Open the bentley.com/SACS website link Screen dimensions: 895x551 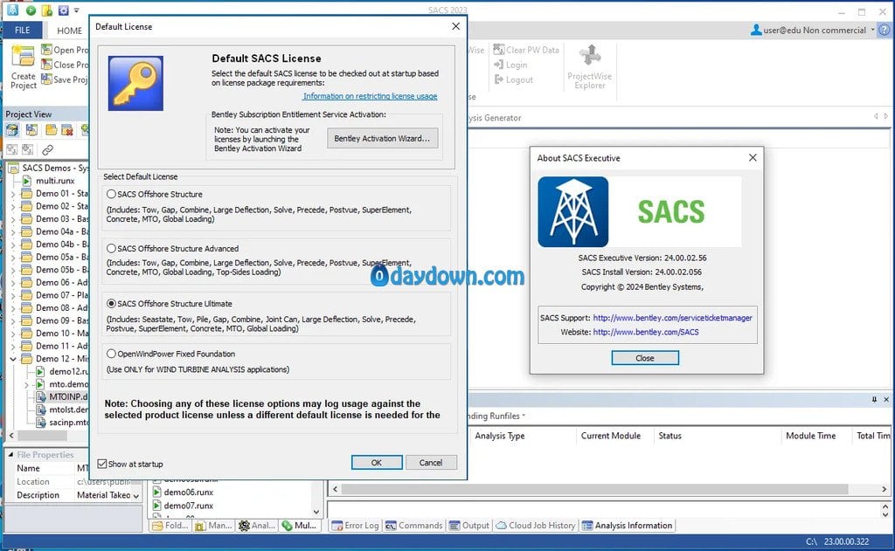click(x=646, y=332)
